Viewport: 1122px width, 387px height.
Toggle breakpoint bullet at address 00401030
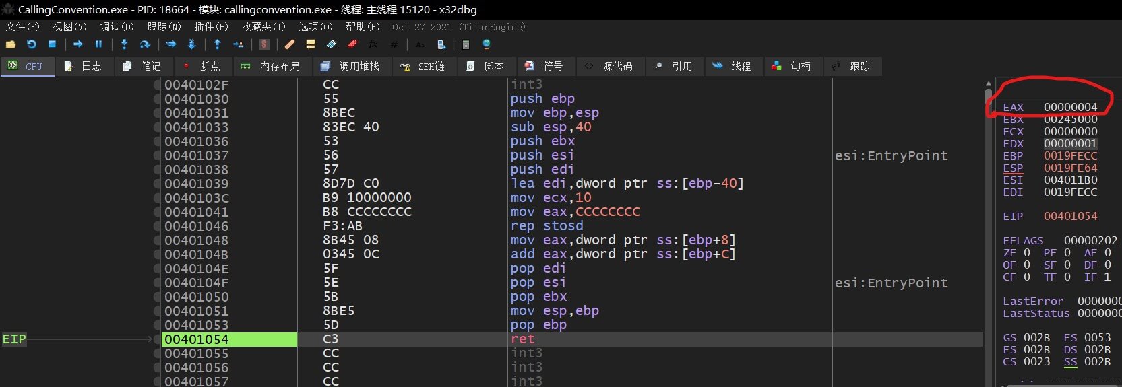tap(157, 99)
